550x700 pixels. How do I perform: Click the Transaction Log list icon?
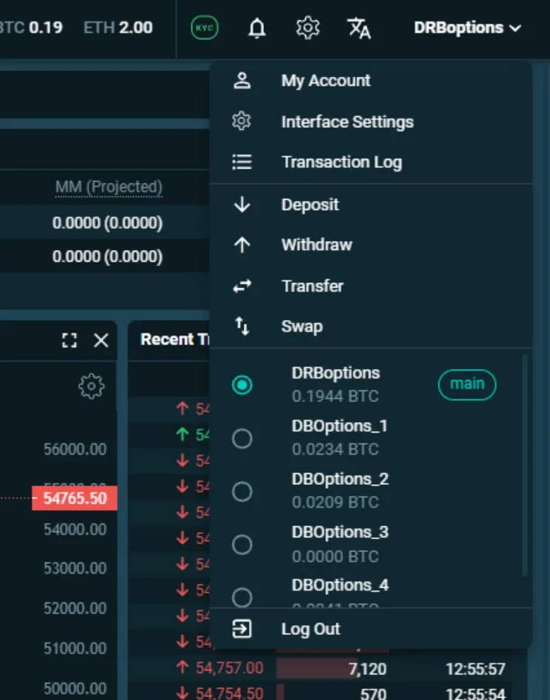click(x=242, y=162)
